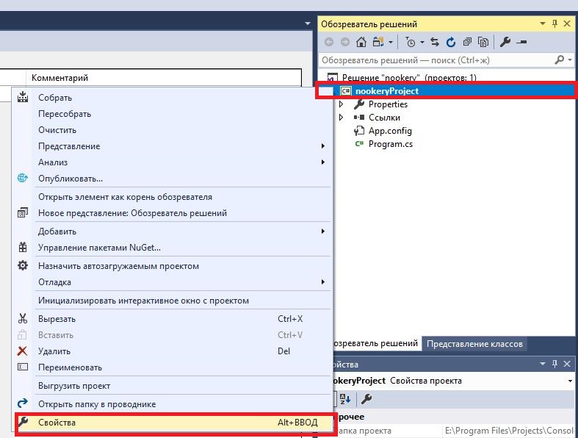Click the red X icon beside Удалить
The height and width of the screenshot is (438, 578).
[23, 351]
